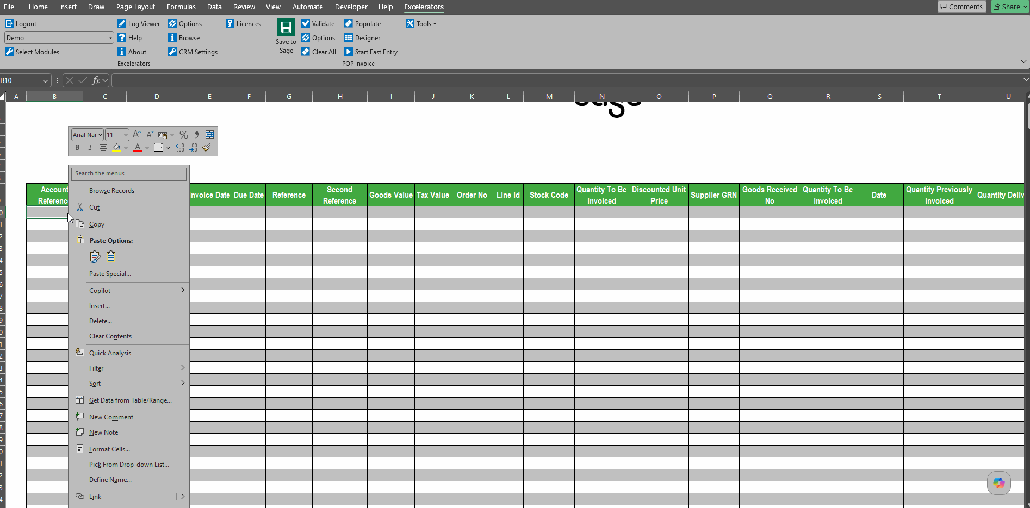This screenshot has width=1030, height=508.
Task: Select Paste Special in context menu
Action: coord(110,274)
